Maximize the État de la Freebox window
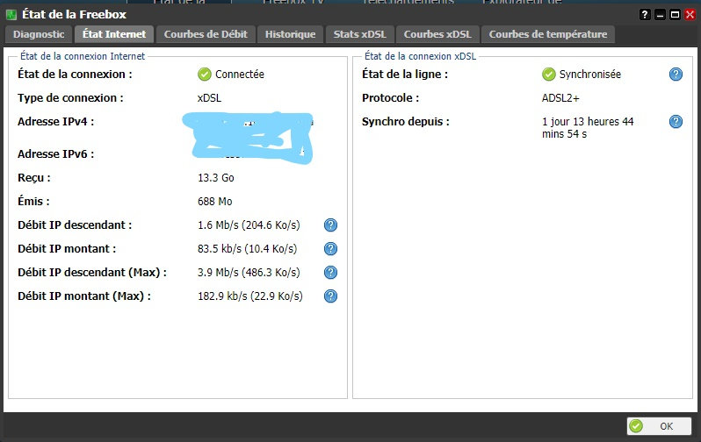 pos(675,15)
